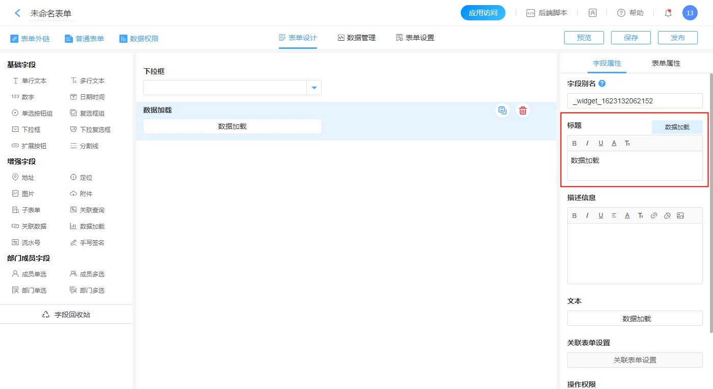Click the 发布 button
713x389 pixels.
tap(677, 38)
